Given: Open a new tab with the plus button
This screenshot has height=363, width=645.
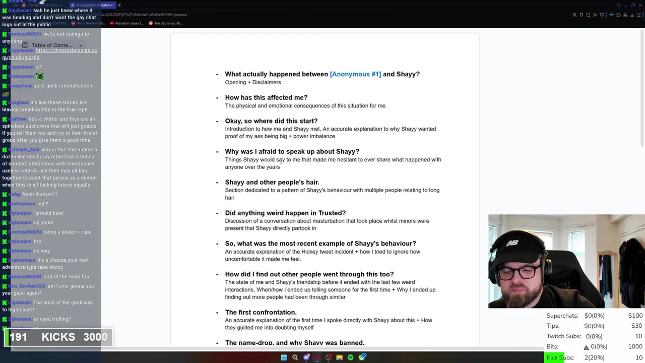Looking at the screenshot, I should click(119, 5).
